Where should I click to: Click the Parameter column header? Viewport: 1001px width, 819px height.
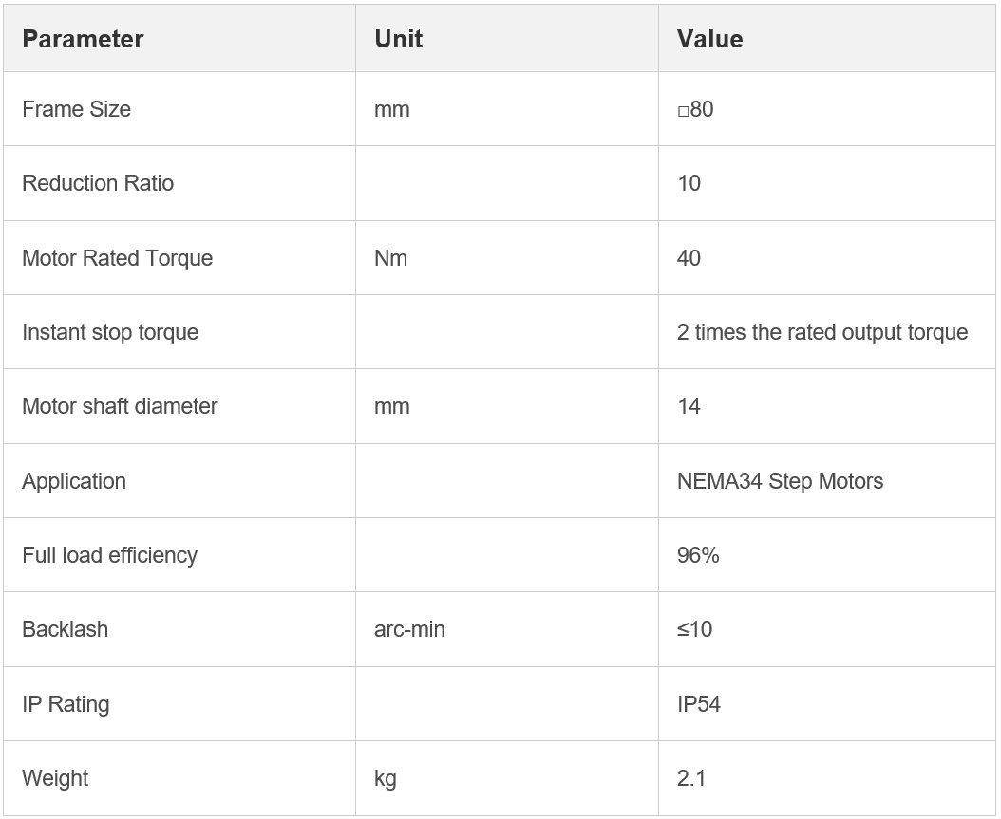click(83, 40)
